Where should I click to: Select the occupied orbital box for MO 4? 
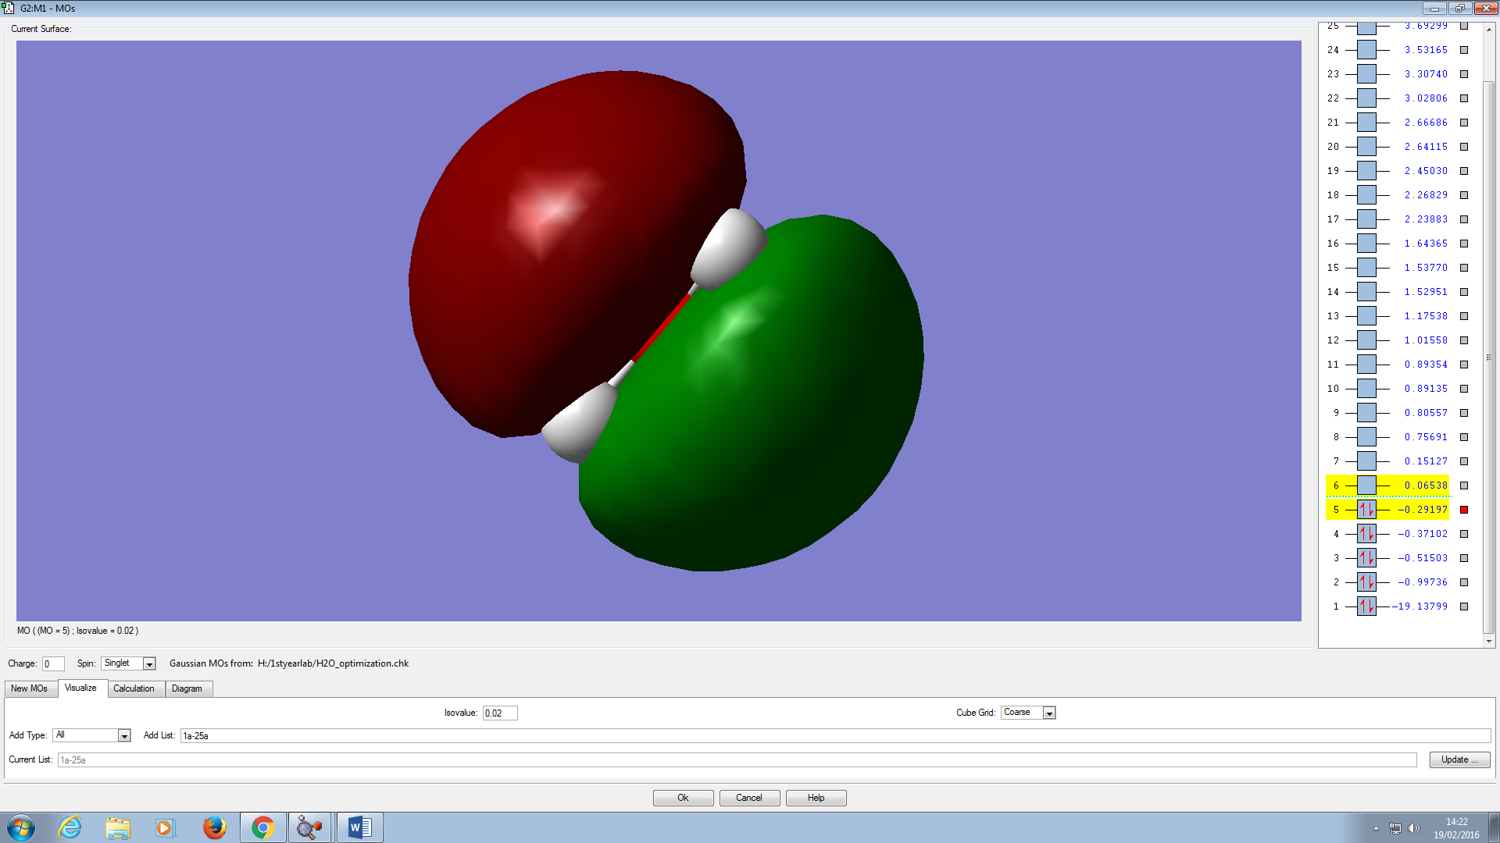[x=1366, y=534]
